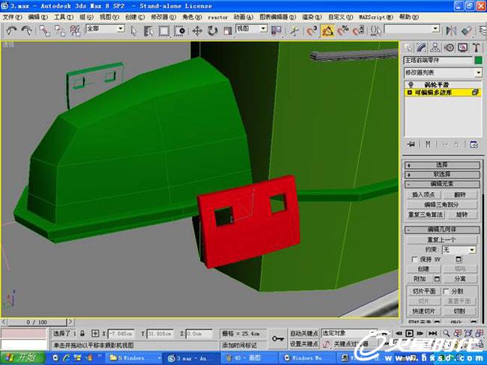487x365 pixels.
Task: Toggle the 分割 checkbox
Action: pyautogui.click(x=446, y=291)
